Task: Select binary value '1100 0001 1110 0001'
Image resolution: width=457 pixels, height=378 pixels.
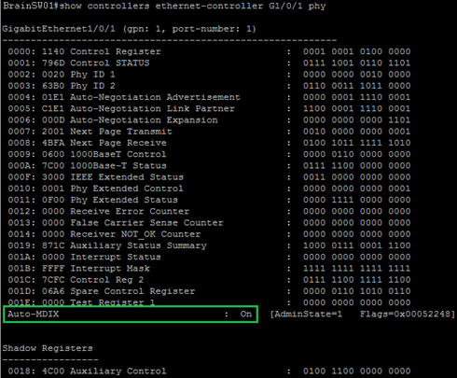Action: [357, 109]
